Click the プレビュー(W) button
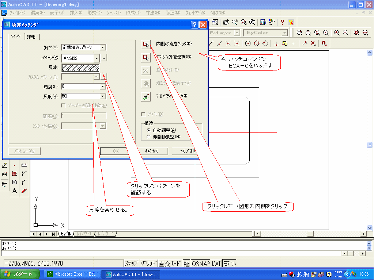The height and width of the screenshot is (280, 374). (x=24, y=151)
